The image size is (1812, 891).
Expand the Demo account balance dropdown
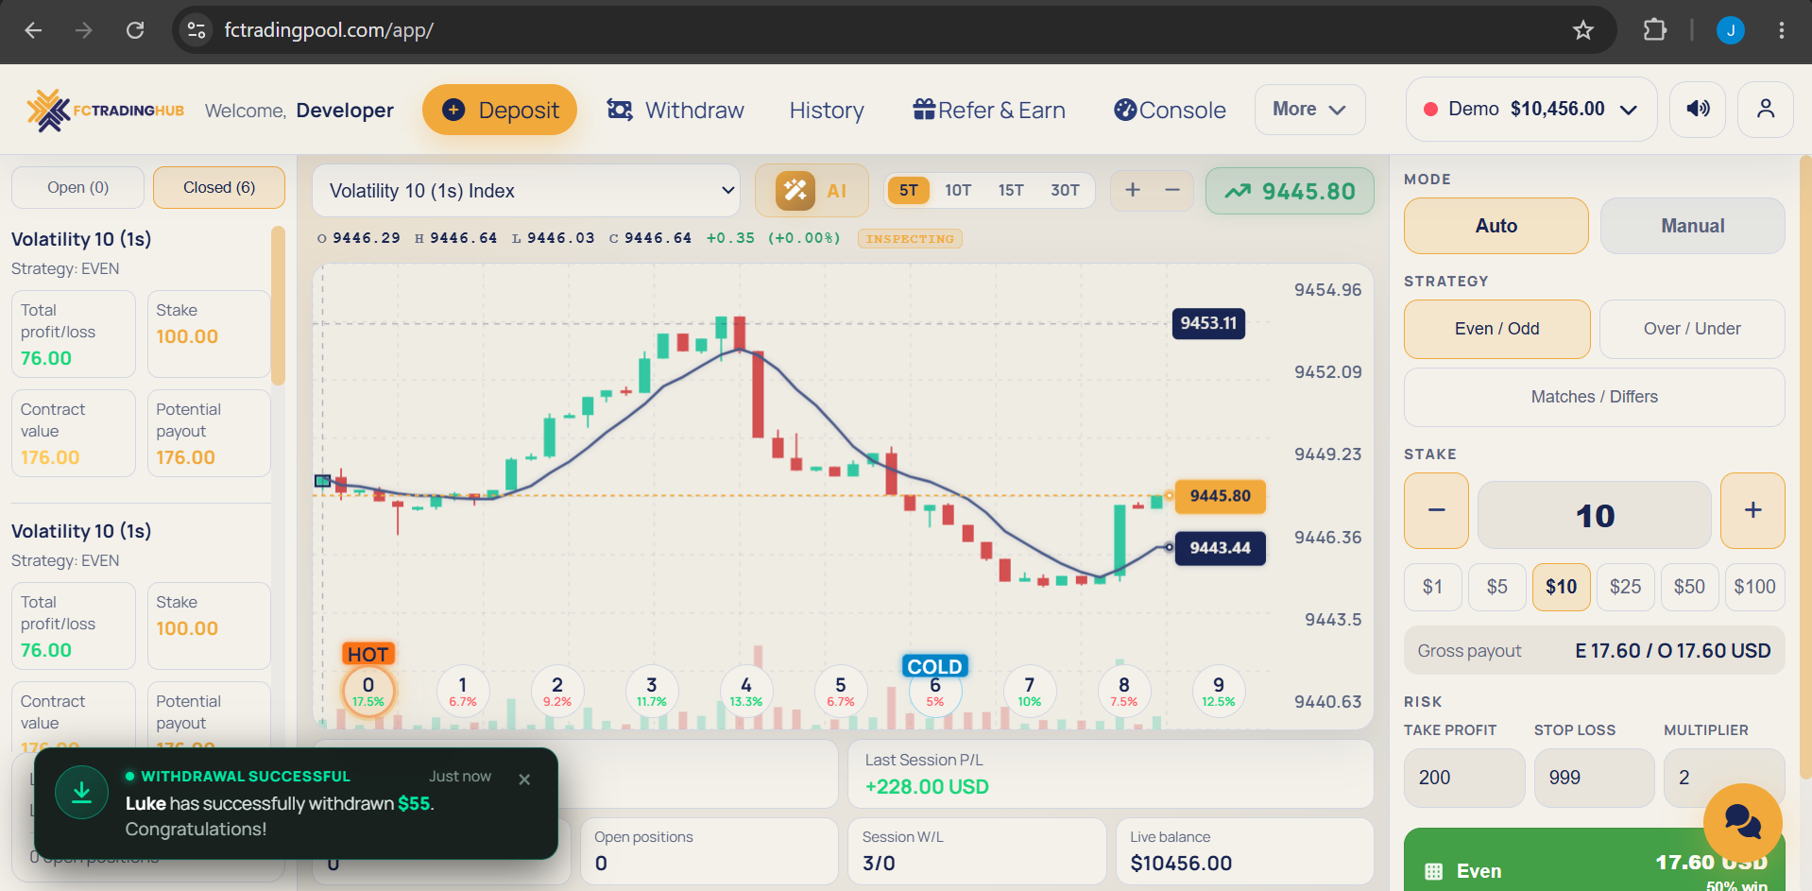(1531, 110)
